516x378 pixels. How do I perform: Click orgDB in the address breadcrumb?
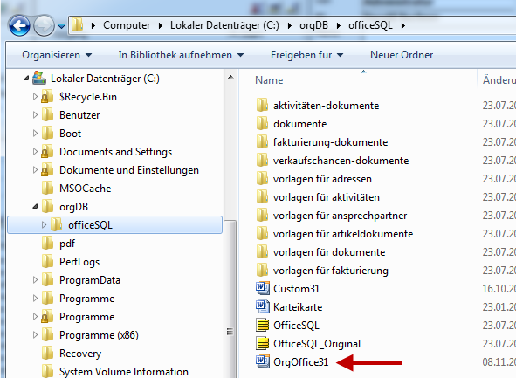coord(313,25)
